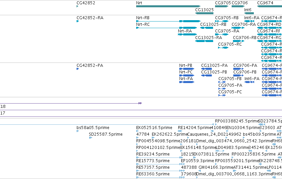
Task: Click the CG13025-PB protein label
Action: point(214,72)
